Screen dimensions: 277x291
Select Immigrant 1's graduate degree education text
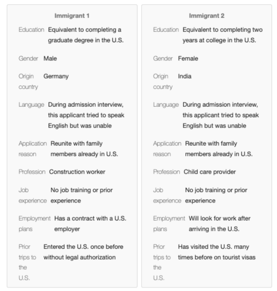pyautogui.click(x=85, y=35)
